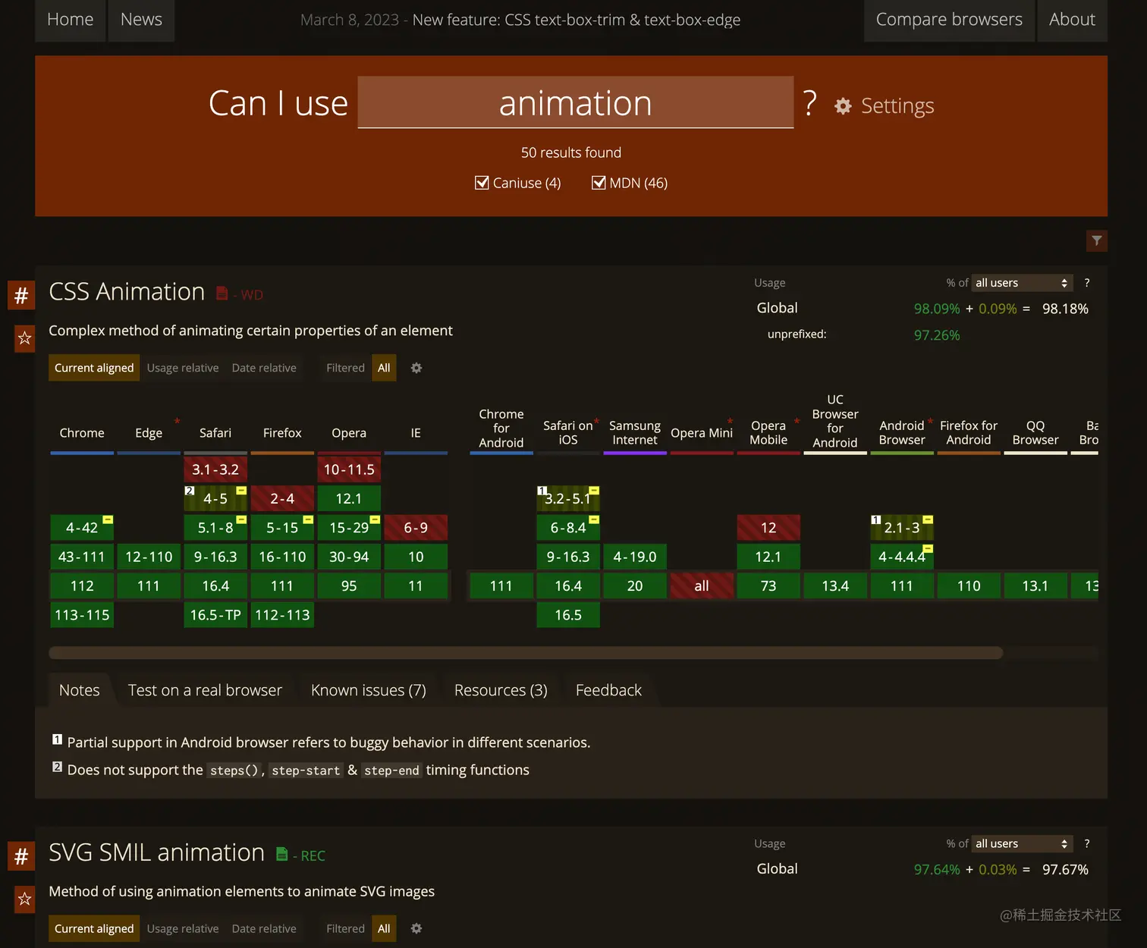Open Resources (3) tab
The image size is (1147, 948).
(501, 690)
